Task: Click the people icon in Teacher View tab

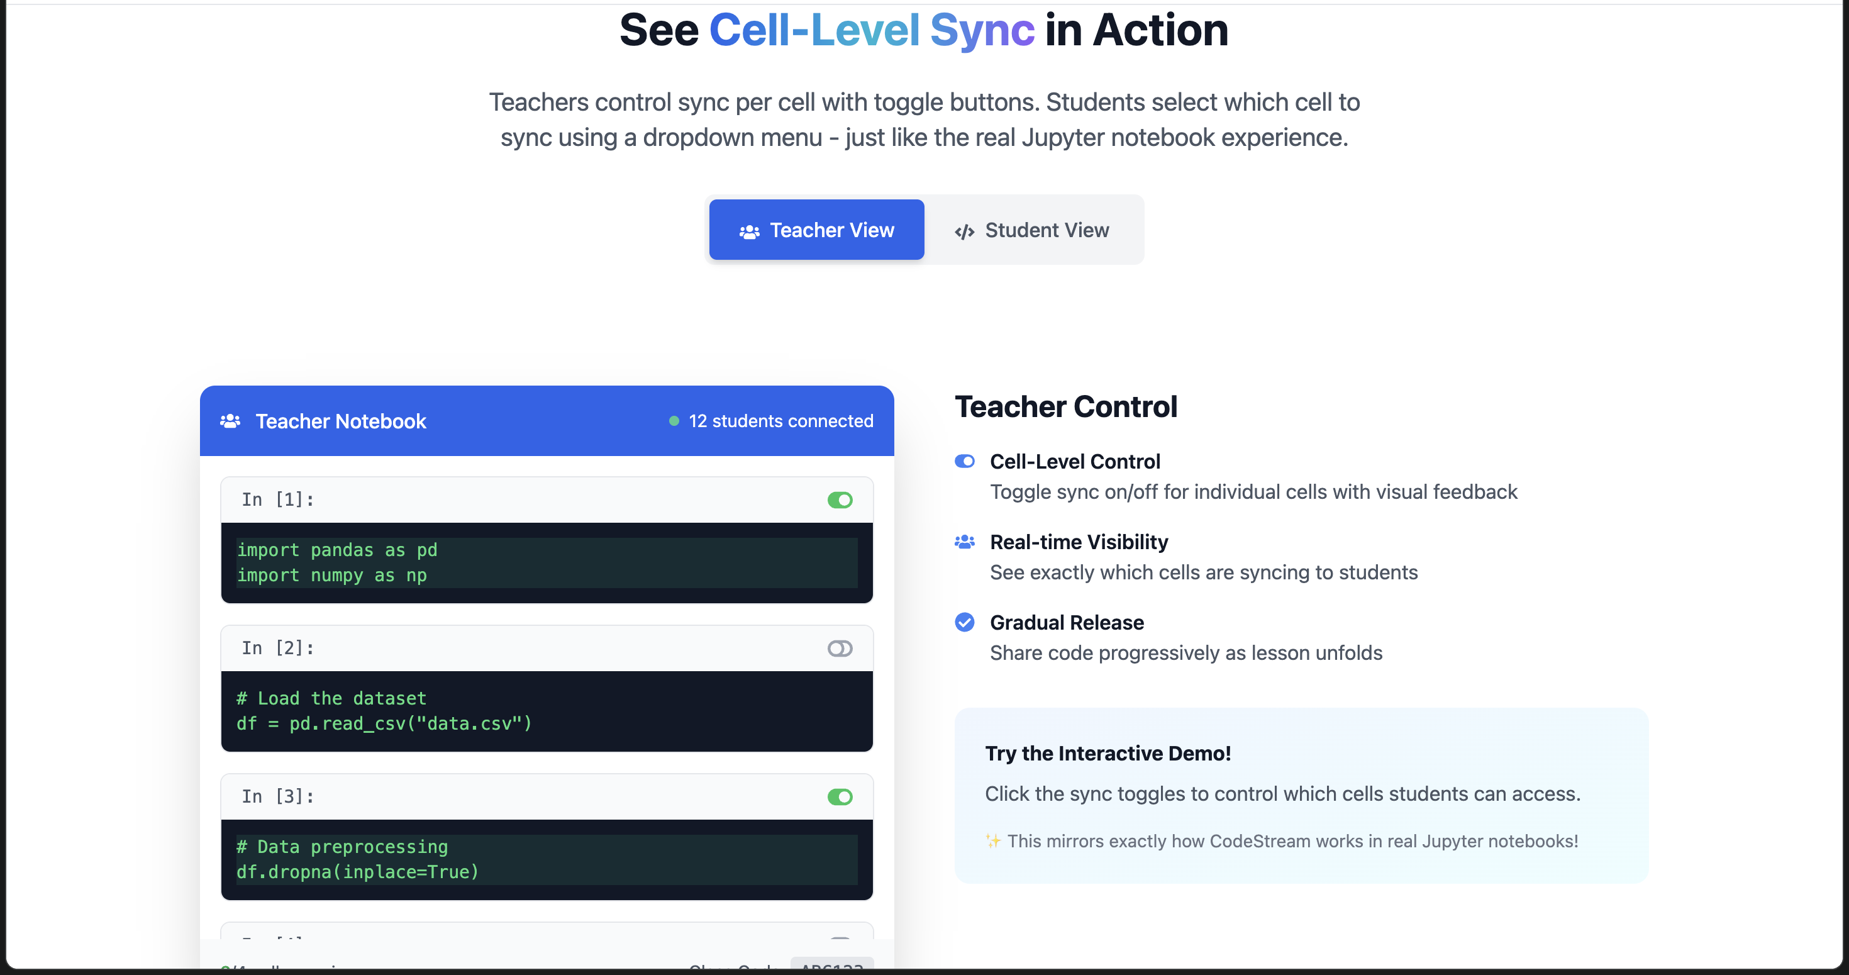Action: [750, 231]
